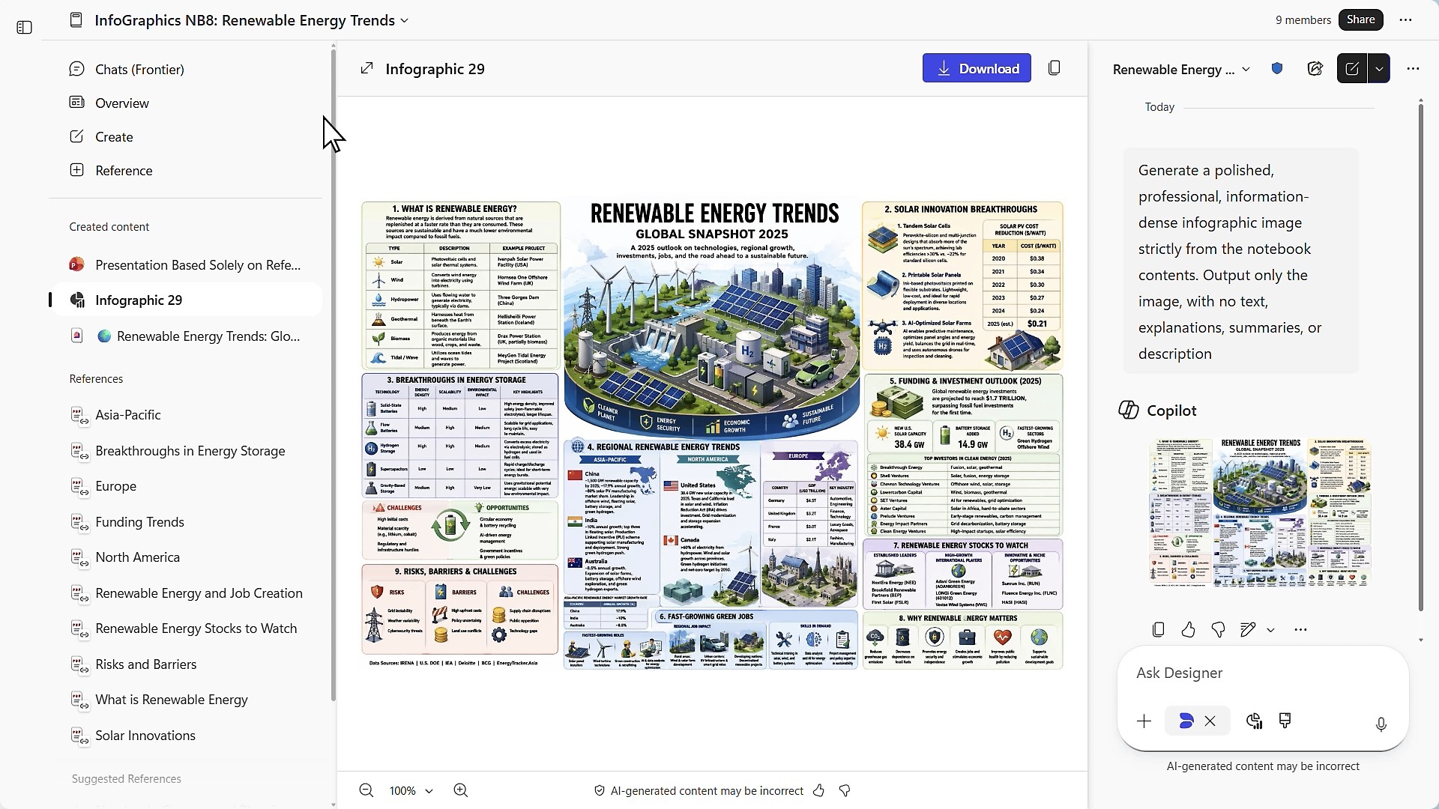
Task: Click the Share button
Action: click(1360, 20)
